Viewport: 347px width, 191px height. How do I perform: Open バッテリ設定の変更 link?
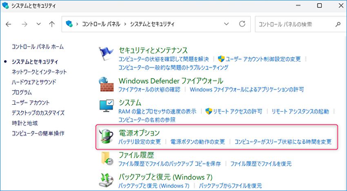[140, 142]
